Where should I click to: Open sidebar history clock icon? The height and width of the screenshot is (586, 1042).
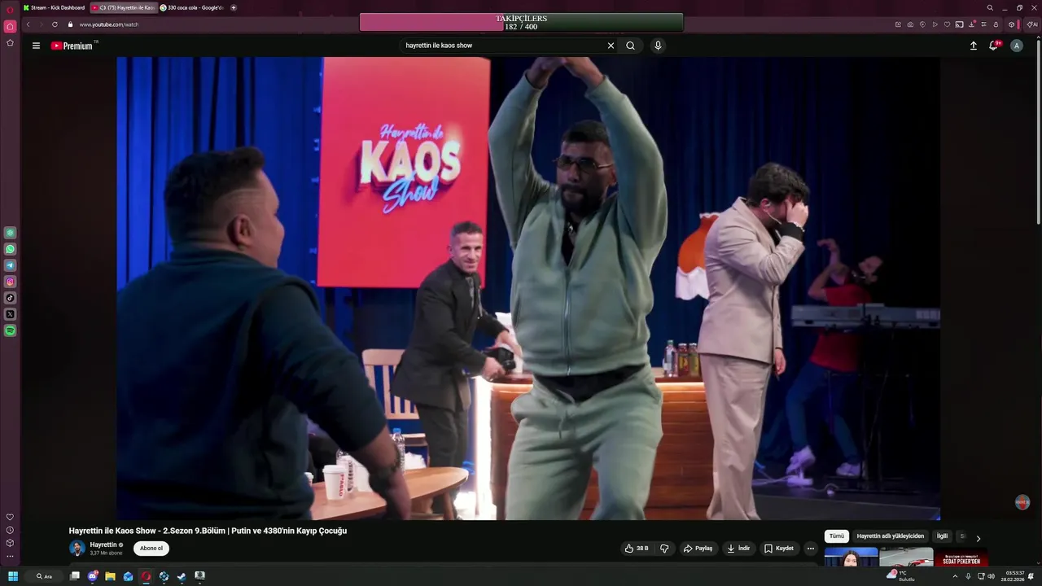click(10, 530)
